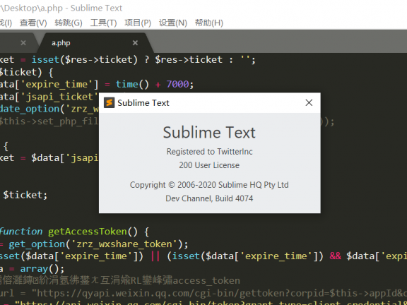Click the qyapi.weixin.qq.com URL comment line
The image size is (407, 305).
pos(203,293)
